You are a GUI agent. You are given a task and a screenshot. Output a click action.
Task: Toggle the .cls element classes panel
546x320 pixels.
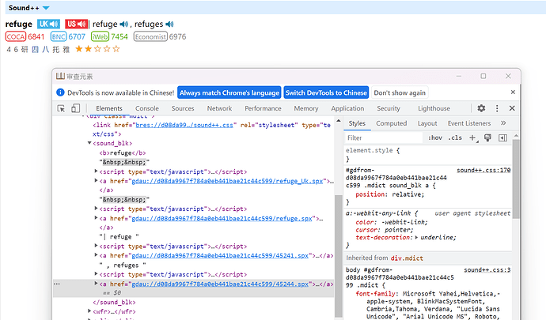tap(455, 137)
